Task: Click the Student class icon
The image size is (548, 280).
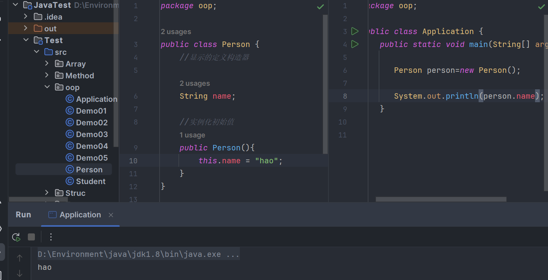Action: 70,181
